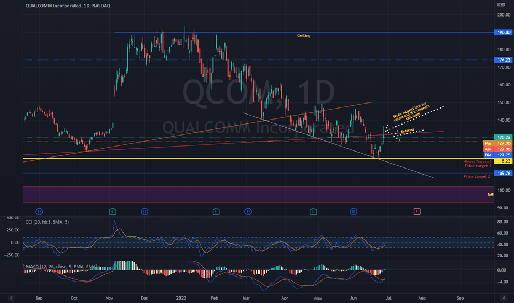Click the 500.00 CCI left scale label
514x303 pixels.
coord(13,218)
